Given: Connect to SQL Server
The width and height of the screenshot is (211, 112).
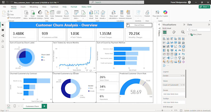Looking at the screenshot, I should click(47, 15).
